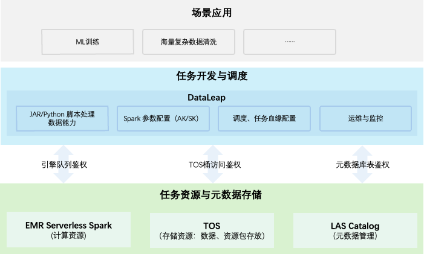Image resolution: width=424 pixels, height=254 pixels.
Task: Click the 场景应用 heading
Action: [212, 13]
